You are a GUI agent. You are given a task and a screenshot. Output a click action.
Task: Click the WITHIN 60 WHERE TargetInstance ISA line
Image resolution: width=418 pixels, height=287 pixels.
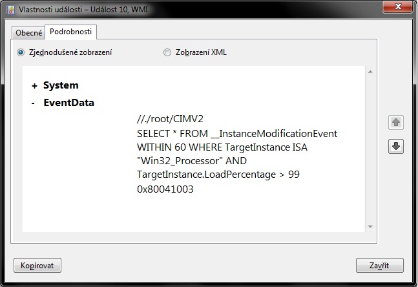[x=222, y=147]
